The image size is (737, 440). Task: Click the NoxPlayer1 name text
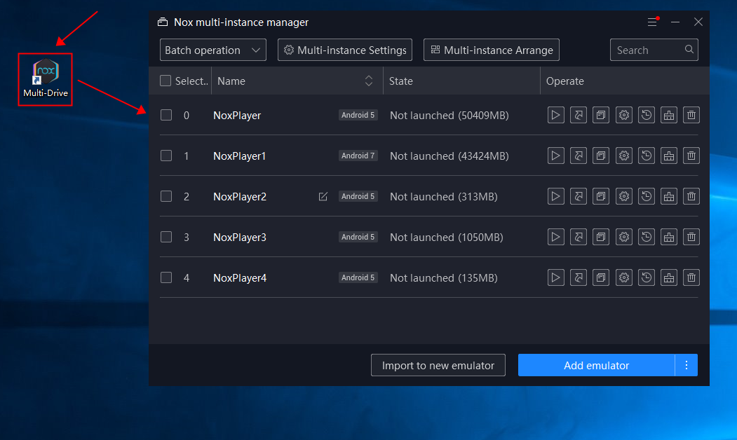240,156
